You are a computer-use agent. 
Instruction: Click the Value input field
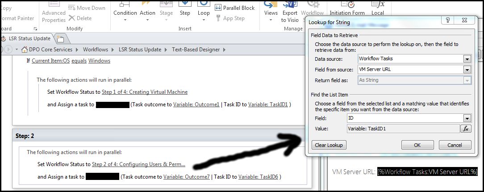click(x=403, y=129)
